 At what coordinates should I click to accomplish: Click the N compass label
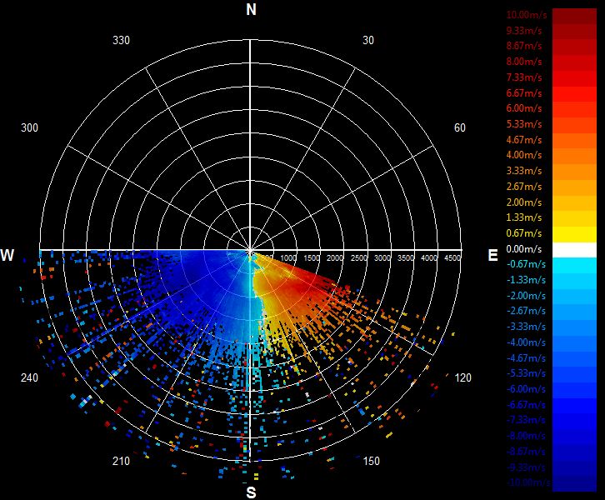251,10
